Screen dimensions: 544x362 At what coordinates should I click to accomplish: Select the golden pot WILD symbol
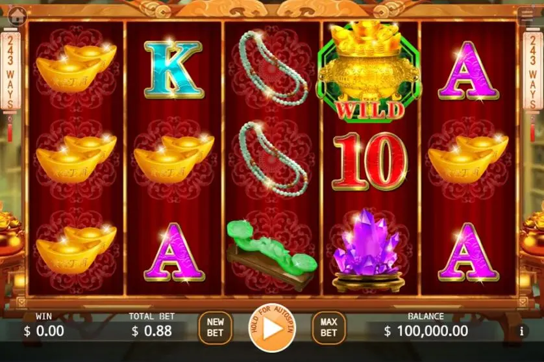[x=370, y=71]
